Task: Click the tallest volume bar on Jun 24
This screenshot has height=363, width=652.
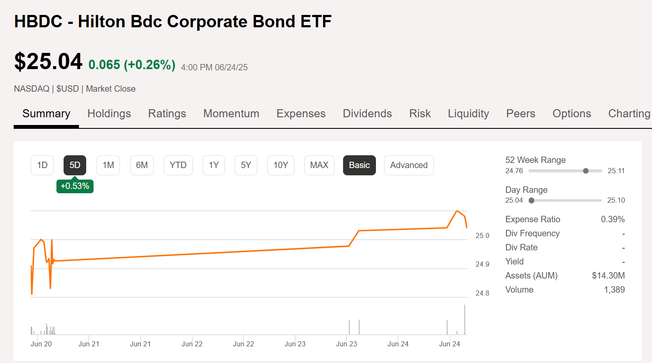Action: 465,320
